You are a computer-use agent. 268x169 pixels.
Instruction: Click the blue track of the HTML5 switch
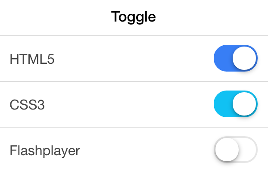point(223,58)
